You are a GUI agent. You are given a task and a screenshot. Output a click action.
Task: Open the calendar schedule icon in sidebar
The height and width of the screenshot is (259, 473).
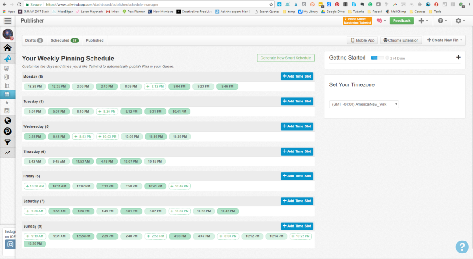[7, 94]
